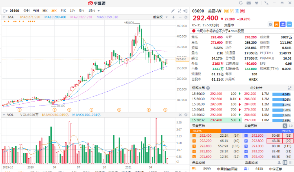Viewport: 294px width, 172px height.
Task: Zoom out the K-line chart with minus
Action: [x=180, y=17]
